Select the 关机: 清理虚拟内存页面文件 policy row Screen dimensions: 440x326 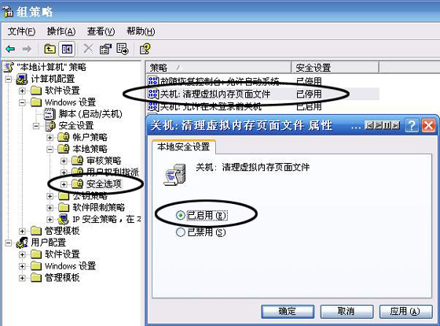pyautogui.click(x=263, y=94)
